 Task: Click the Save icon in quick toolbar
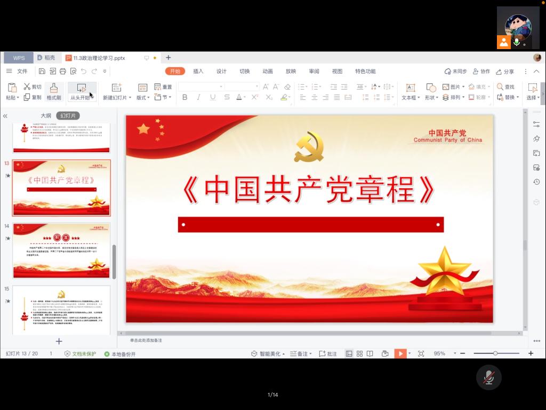(42, 72)
